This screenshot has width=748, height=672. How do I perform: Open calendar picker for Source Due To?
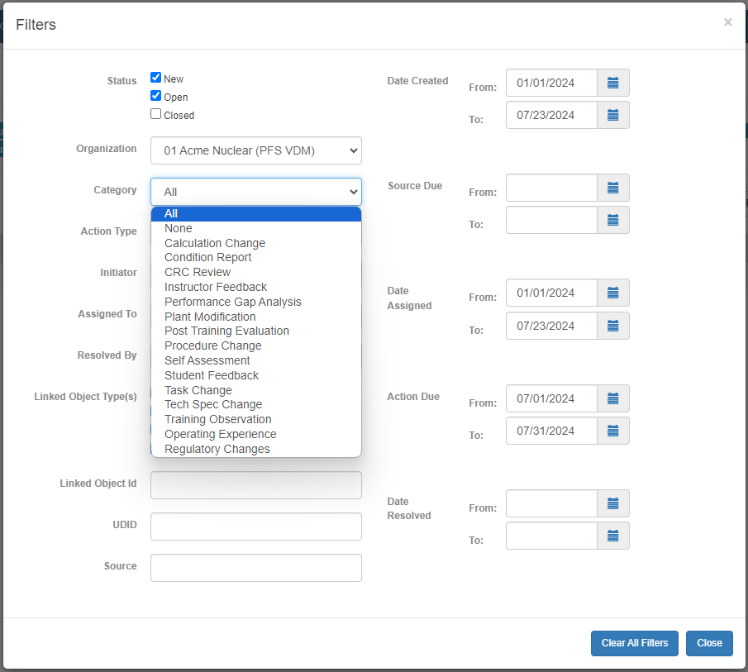click(x=612, y=220)
